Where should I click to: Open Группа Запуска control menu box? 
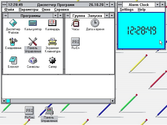(68, 16)
